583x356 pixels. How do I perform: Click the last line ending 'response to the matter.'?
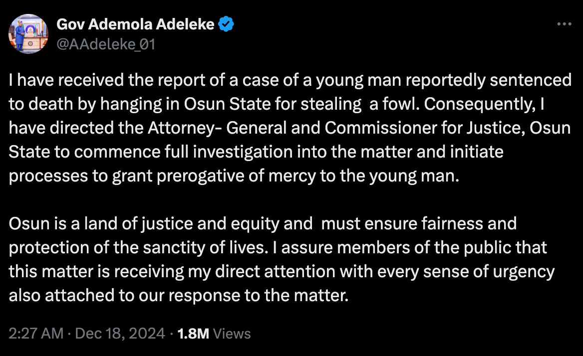coord(178,295)
